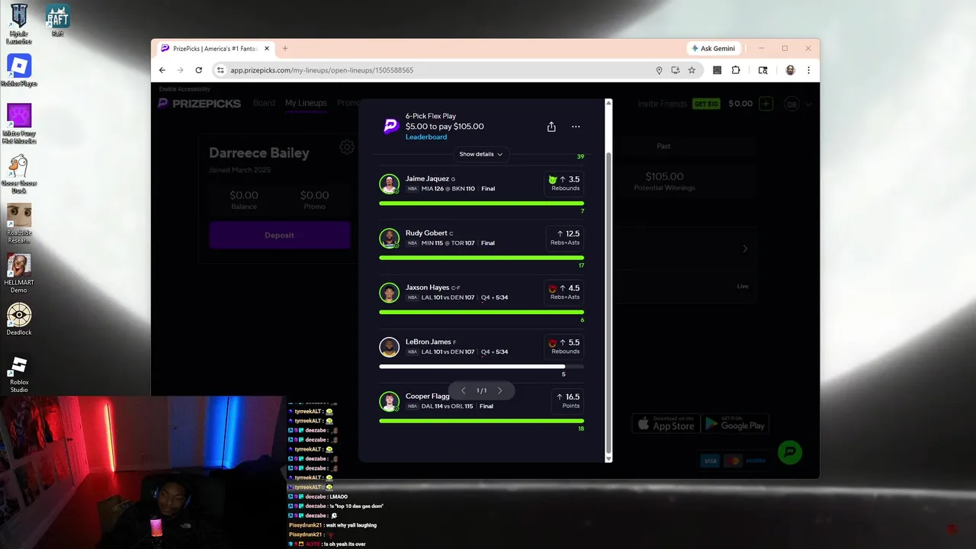Click Jaime Jaquez 3.5 Rebounds stat box
This screenshot has height=549, width=976.
pos(564,183)
